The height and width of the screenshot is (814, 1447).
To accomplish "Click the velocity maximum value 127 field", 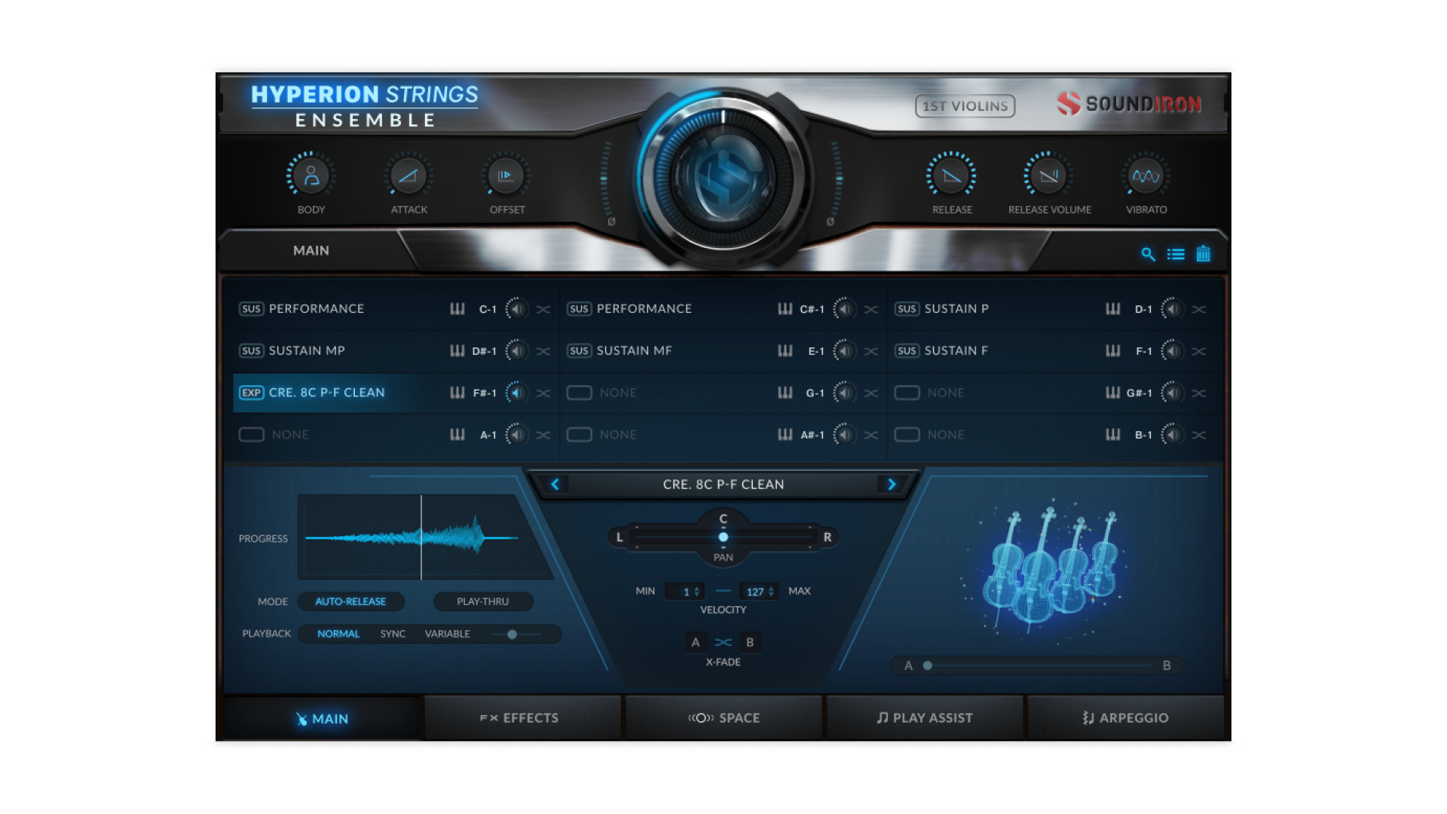I will (759, 592).
